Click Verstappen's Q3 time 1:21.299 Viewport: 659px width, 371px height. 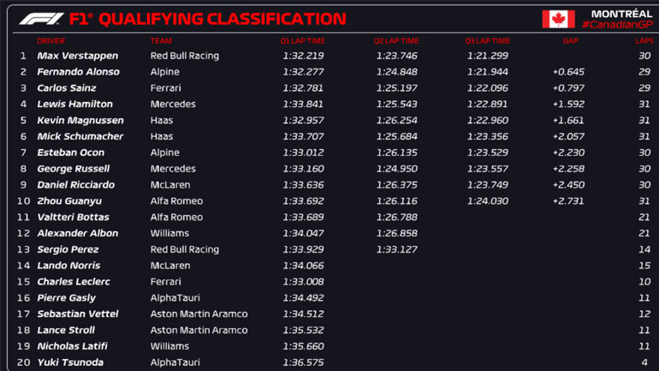pyautogui.click(x=487, y=56)
